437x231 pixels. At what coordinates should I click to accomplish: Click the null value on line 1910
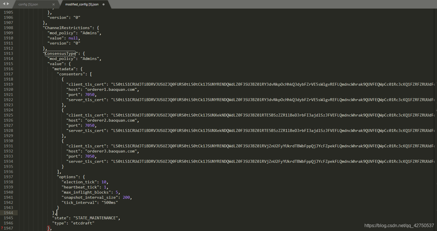point(73,38)
